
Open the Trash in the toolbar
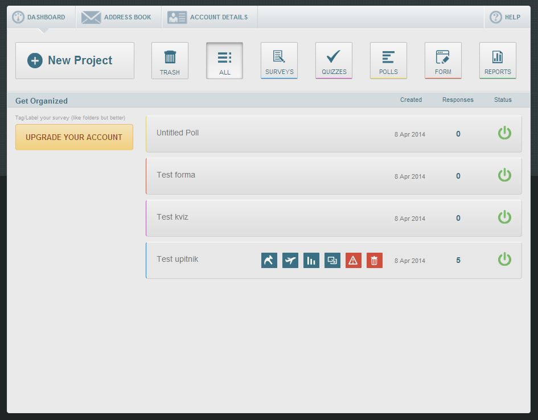170,61
